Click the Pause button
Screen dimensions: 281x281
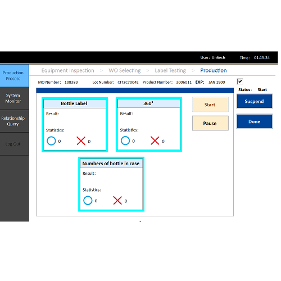(x=210, y=123)
